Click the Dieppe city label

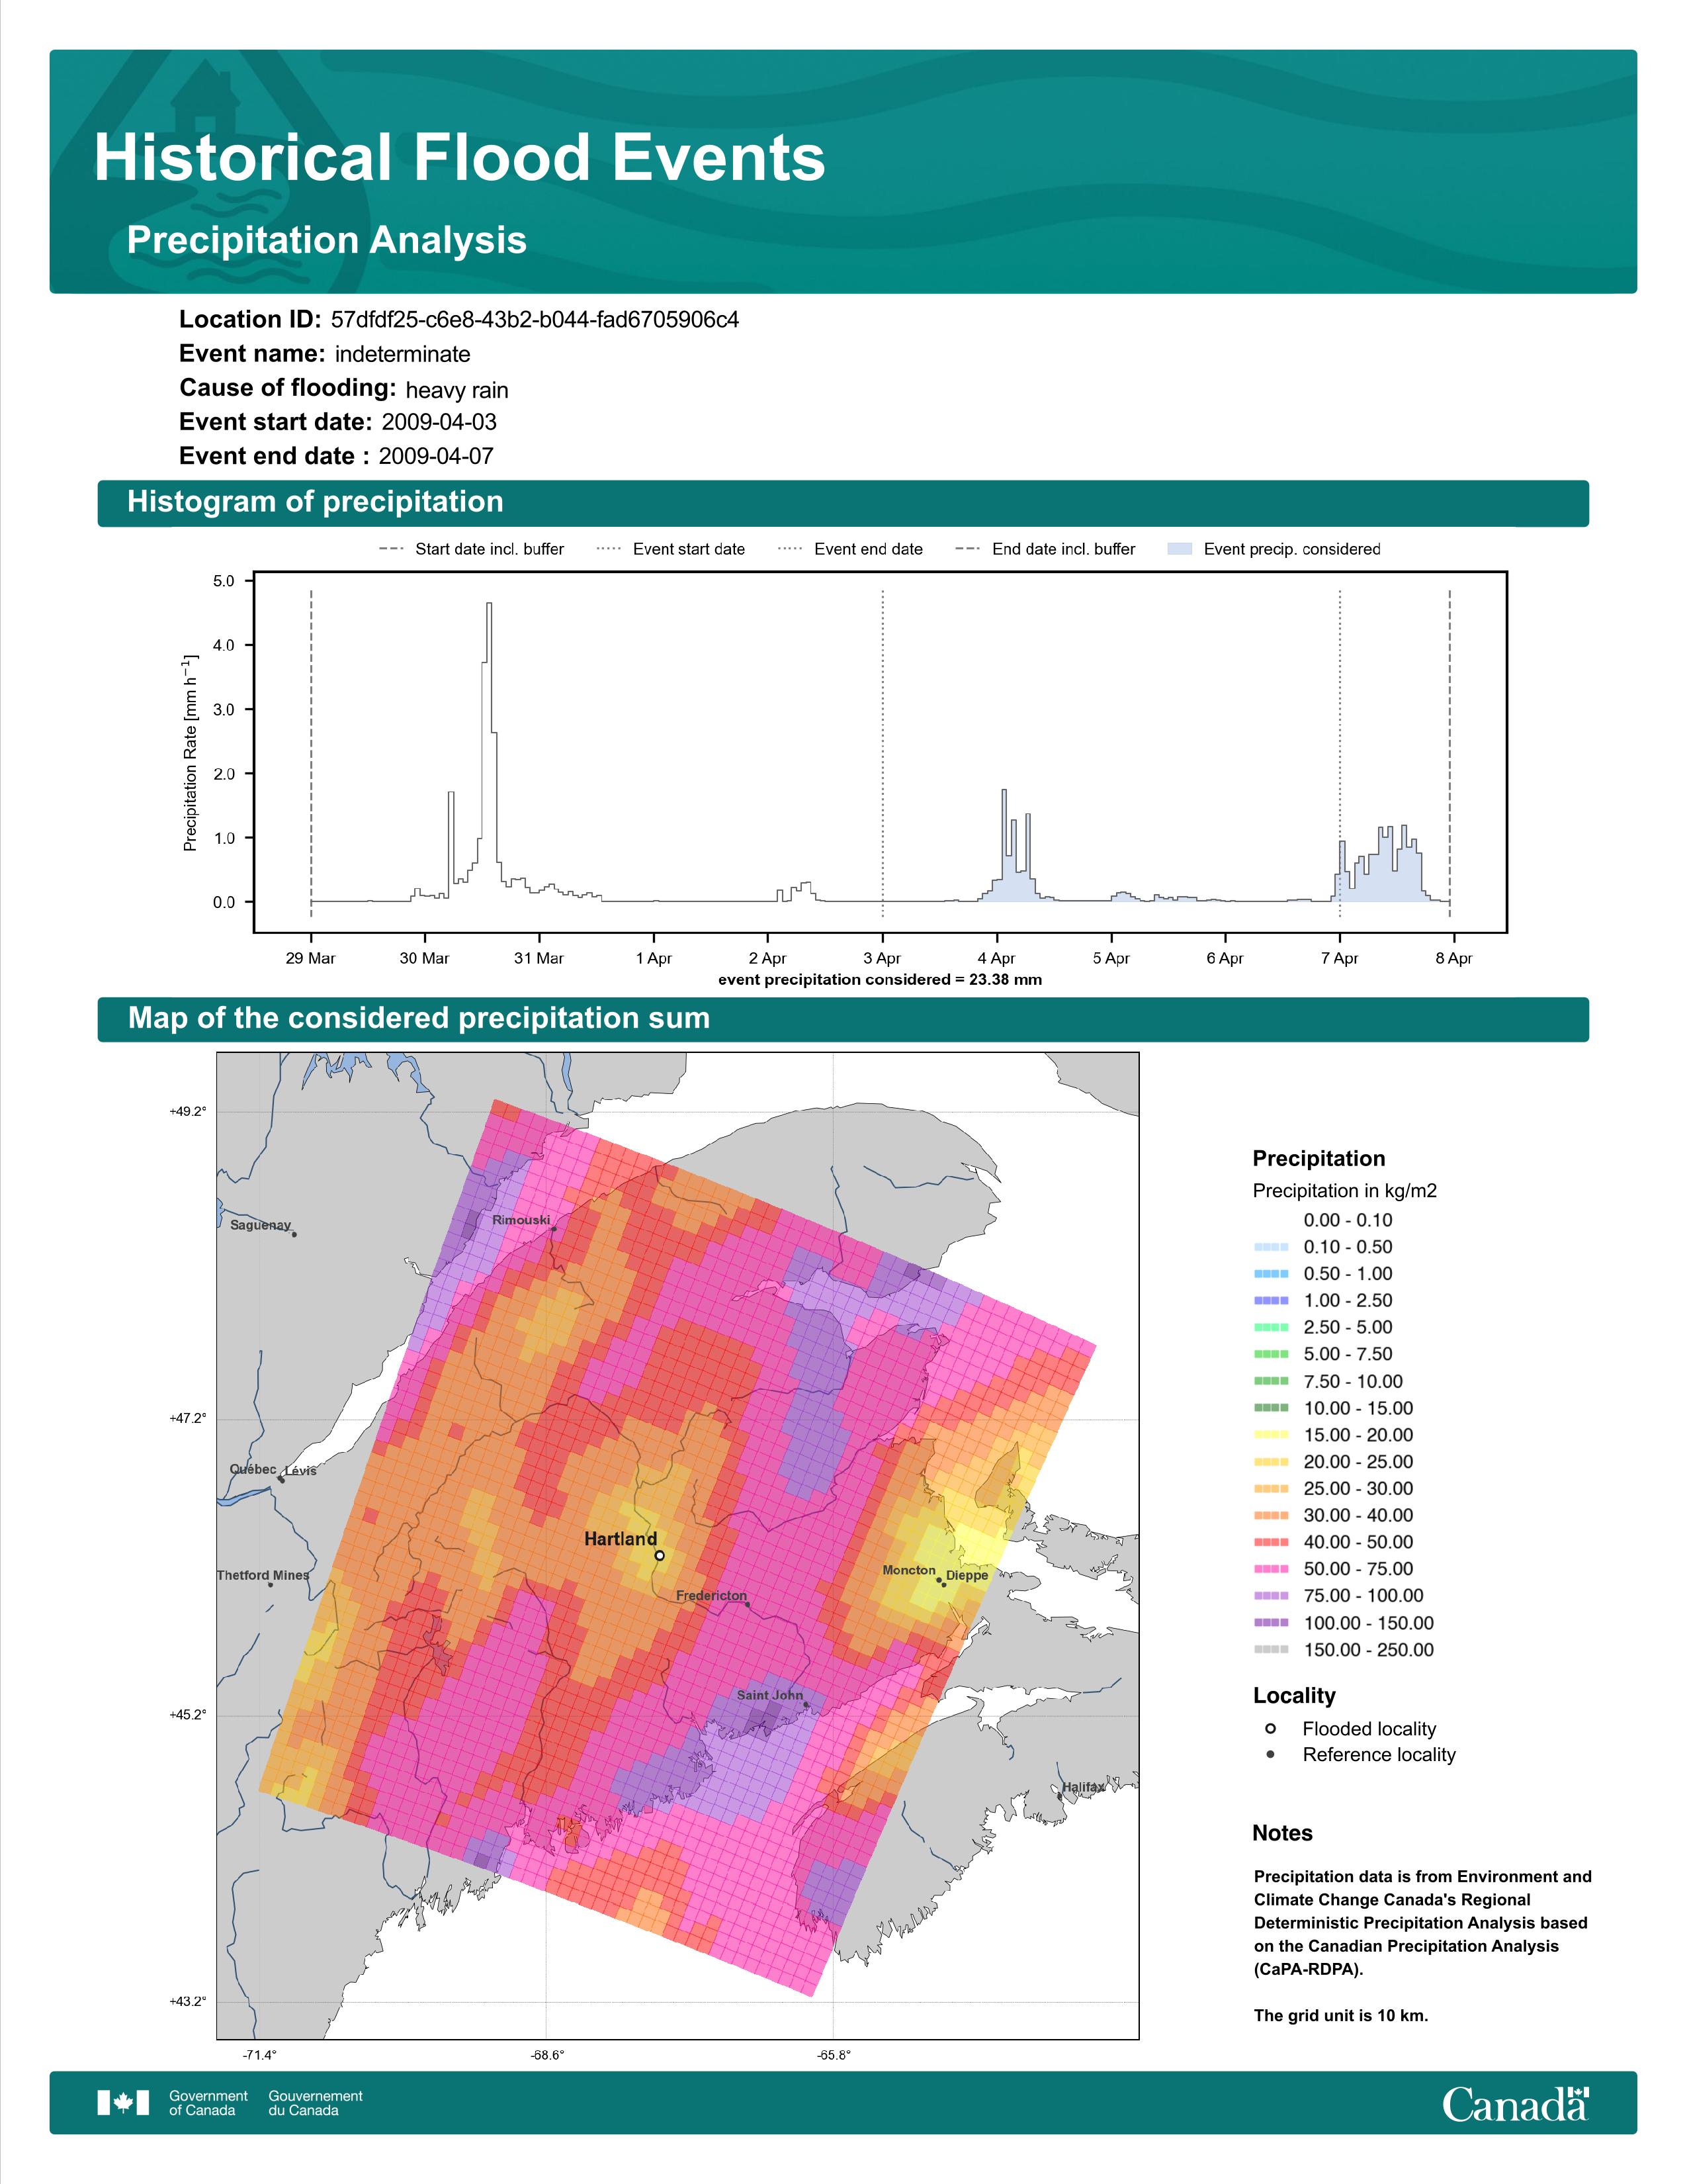pyautogui.click(x=967, y=1575)
